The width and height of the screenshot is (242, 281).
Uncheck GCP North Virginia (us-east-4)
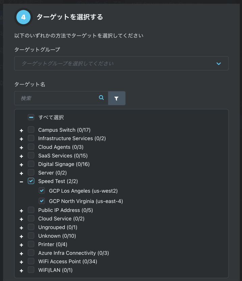tap(42, 201)
